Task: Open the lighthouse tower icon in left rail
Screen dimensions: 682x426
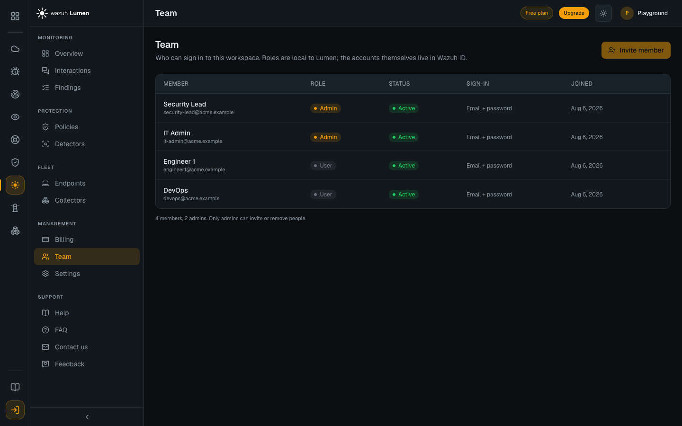Action: (15, 208)
